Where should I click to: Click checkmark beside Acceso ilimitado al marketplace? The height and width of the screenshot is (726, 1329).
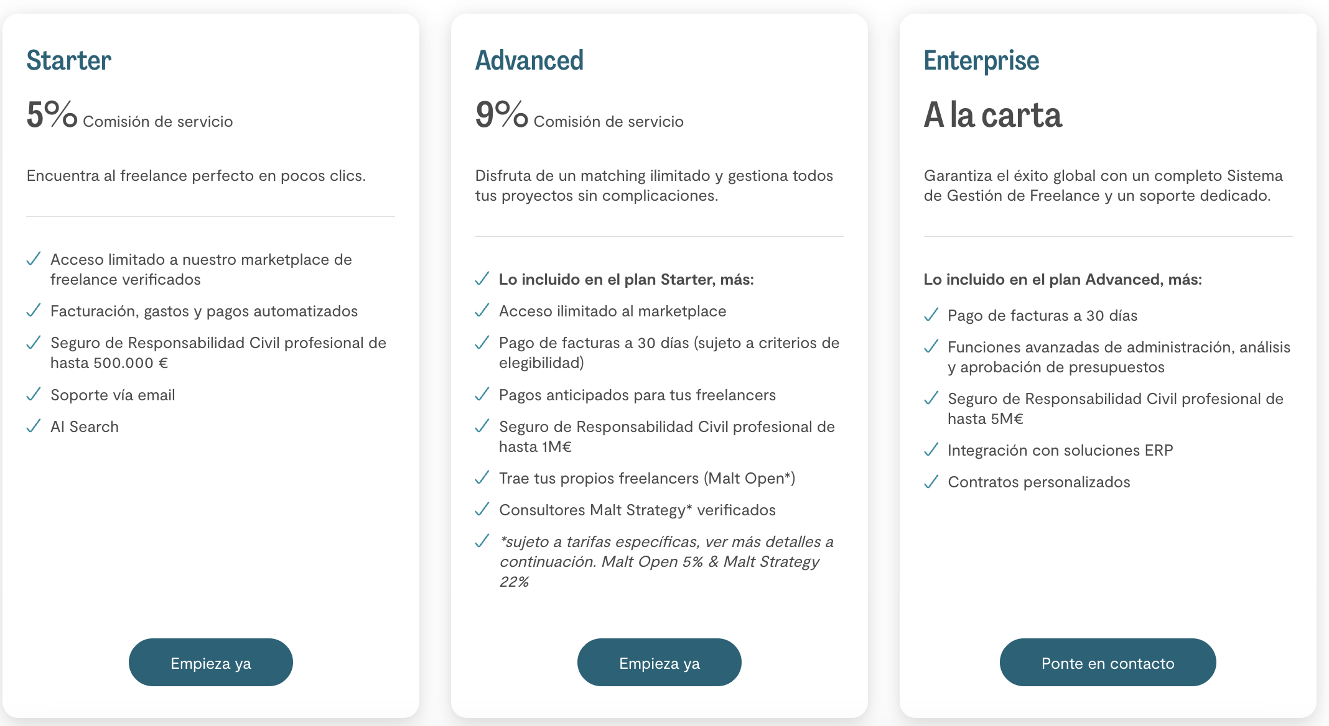coord(482,311)
